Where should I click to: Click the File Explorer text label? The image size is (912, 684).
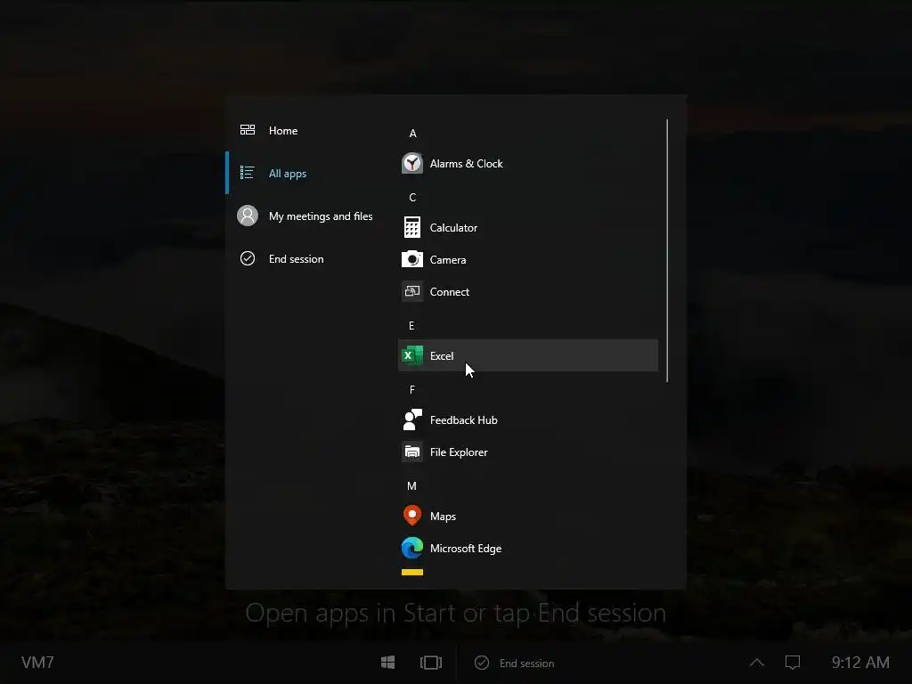click(x=459, y=452)
